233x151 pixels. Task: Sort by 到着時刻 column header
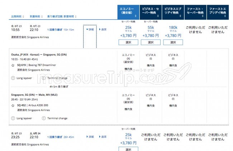point(36,16)
